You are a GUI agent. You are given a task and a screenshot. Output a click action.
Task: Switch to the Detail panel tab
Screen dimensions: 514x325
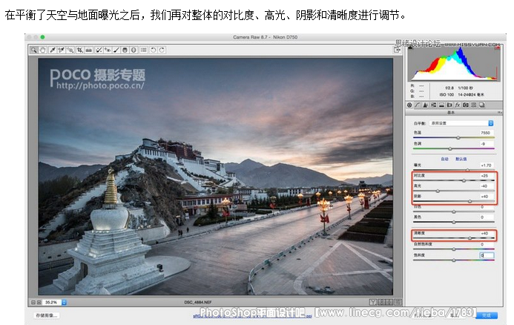(425, 105)
